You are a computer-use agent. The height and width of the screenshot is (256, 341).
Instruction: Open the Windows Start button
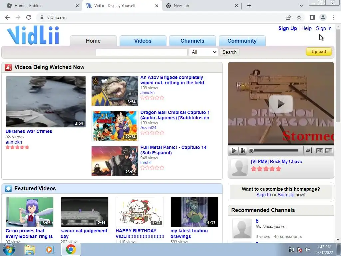9,250
